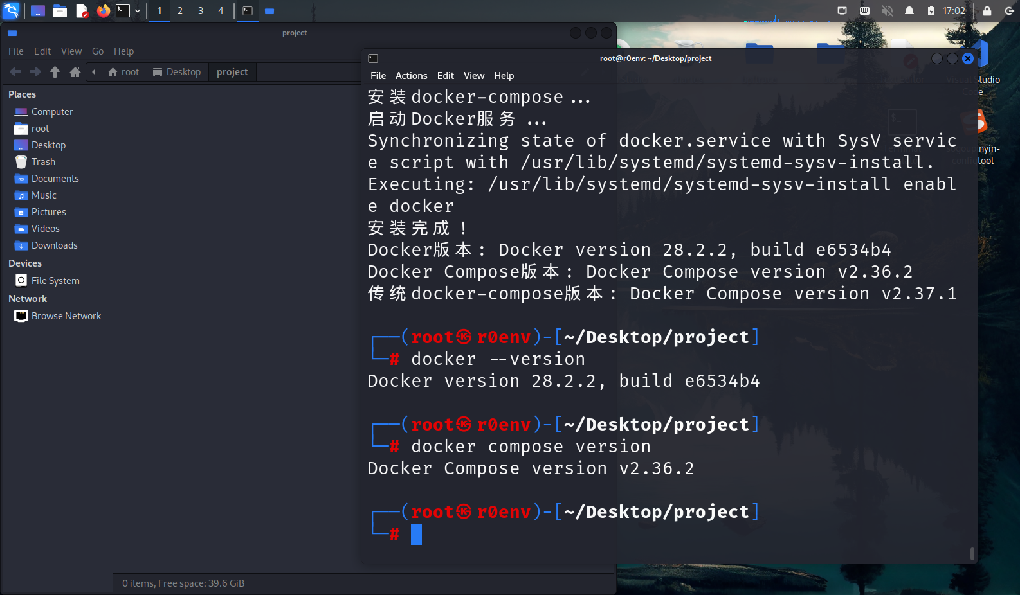Open View menu in file manager

click(x=71, y=51)
